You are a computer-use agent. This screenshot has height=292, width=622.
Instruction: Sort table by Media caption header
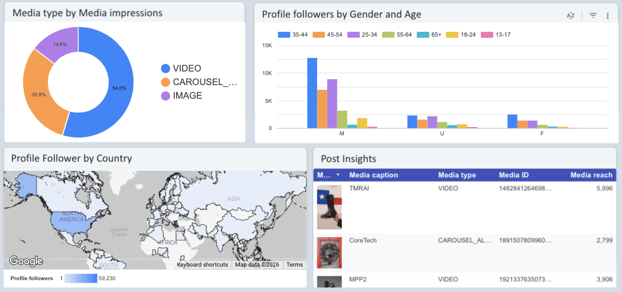click(373, 175)
